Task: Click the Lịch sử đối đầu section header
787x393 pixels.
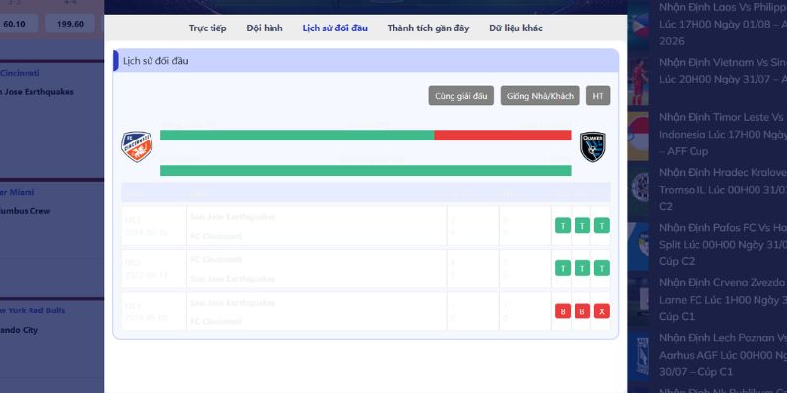Action: 365,61
